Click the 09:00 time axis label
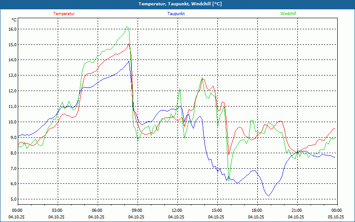355x222 pixels. tap(137, 210)
